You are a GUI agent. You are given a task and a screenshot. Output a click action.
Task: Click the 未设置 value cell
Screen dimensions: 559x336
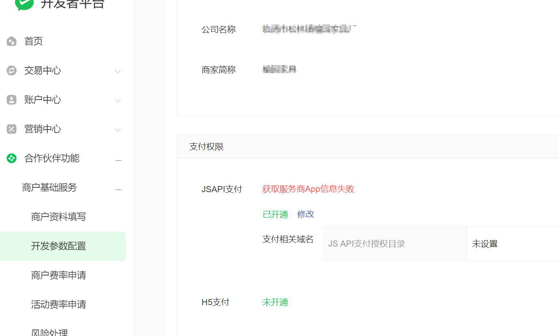tap(513, 244)
